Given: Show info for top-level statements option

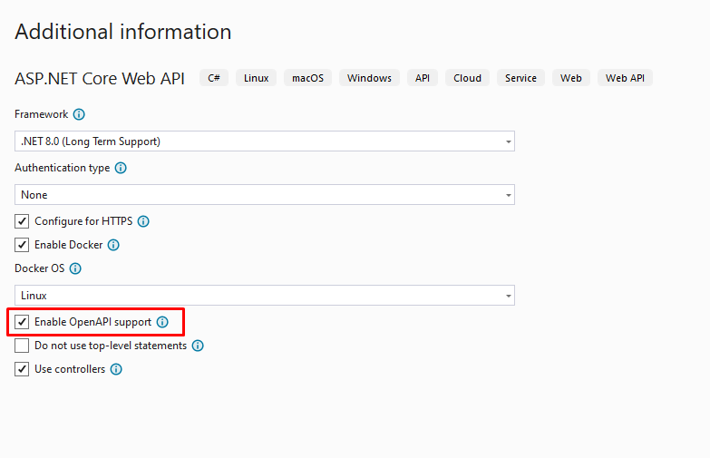Looking at the screenshot, I should click(x=198, y=346).
